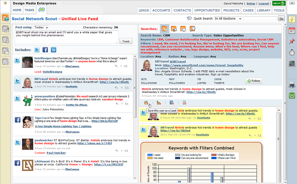Screen dimensions: 297x184
Task: Reply to the privacymatters tweet
Action: (x=117, y=104)
